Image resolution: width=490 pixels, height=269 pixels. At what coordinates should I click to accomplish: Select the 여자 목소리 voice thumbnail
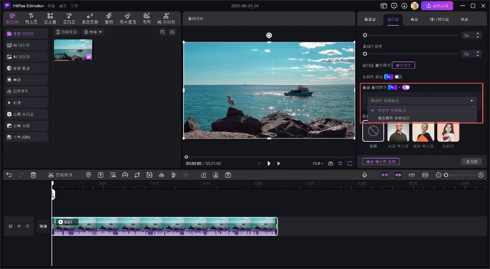click(x=423, y=132)
